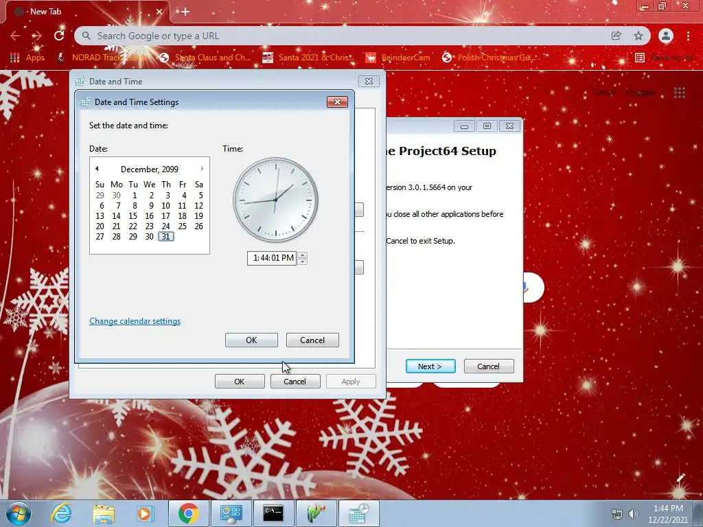The image size is (703, 527).
Task: Open Control Panel taskbar icon
Action: (231, 513)
